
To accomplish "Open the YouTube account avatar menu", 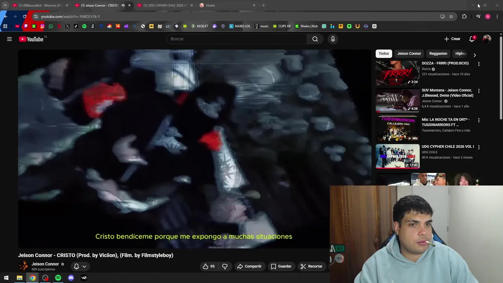I will point(487,39).
